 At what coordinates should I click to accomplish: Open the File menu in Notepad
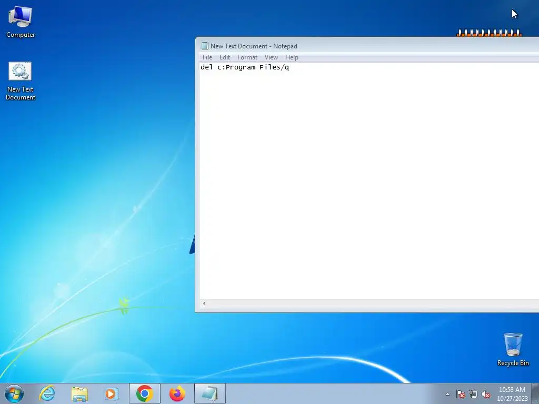tap(207, 57)
